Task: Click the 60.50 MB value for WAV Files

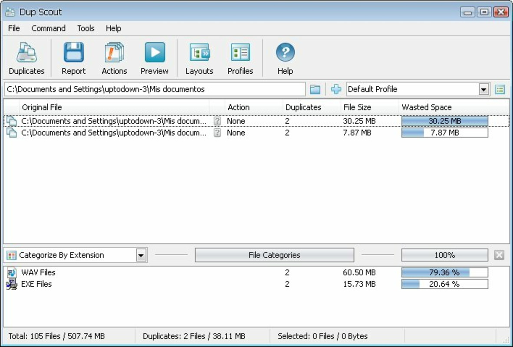Action: [x=359, y=272]
